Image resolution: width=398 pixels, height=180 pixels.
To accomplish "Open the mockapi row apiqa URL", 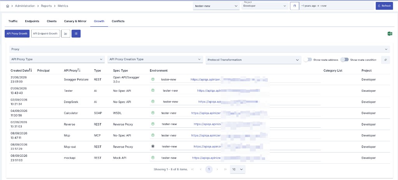I will click(x=207, y=158).
